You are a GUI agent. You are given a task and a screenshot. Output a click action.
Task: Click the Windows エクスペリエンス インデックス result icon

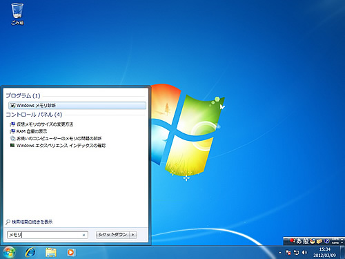pyautogui.click(x=12, y=145)
